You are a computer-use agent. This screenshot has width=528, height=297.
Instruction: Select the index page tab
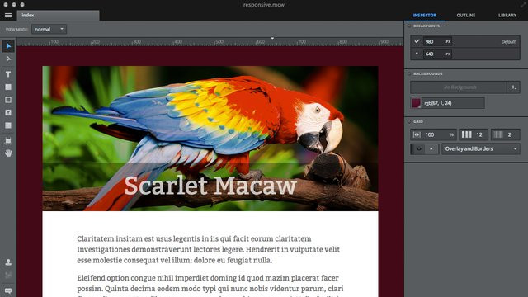coord(59,15)
